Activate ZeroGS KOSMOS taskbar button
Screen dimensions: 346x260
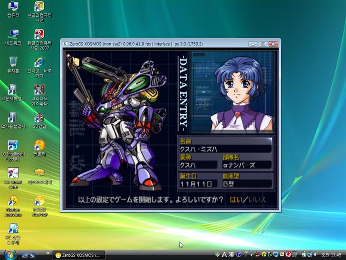pyautogui.click(x=78, y=255)
